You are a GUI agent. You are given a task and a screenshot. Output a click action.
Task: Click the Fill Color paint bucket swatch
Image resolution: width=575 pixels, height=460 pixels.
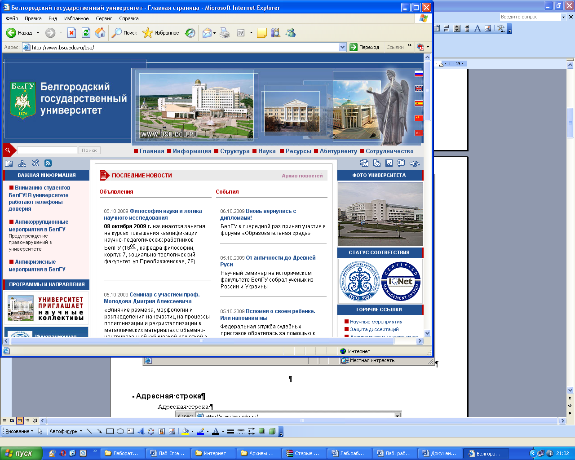click(185, 431)
